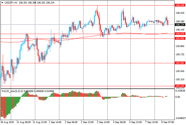Click the 4 Sep 22:00 time label
This screenshot has width=186, height=125.
(135, 122)
